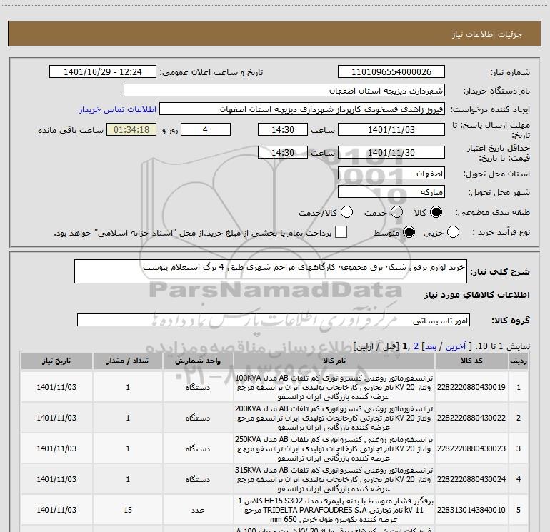This screenshot has width=550, height=532.
Task: Click the delivery city مبارکه field
Action: point(391,192)
